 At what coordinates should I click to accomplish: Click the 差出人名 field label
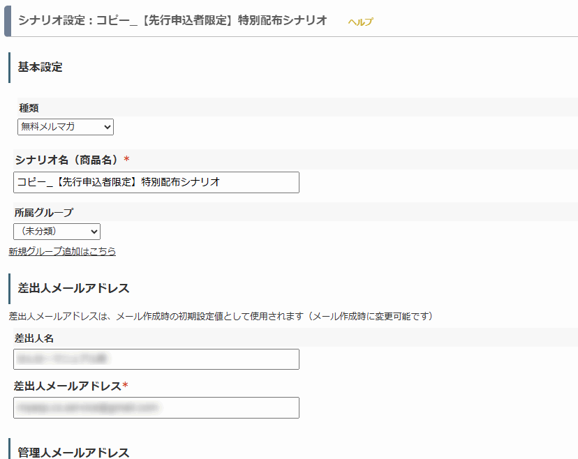pyautogui.click(x=34, y=338)
